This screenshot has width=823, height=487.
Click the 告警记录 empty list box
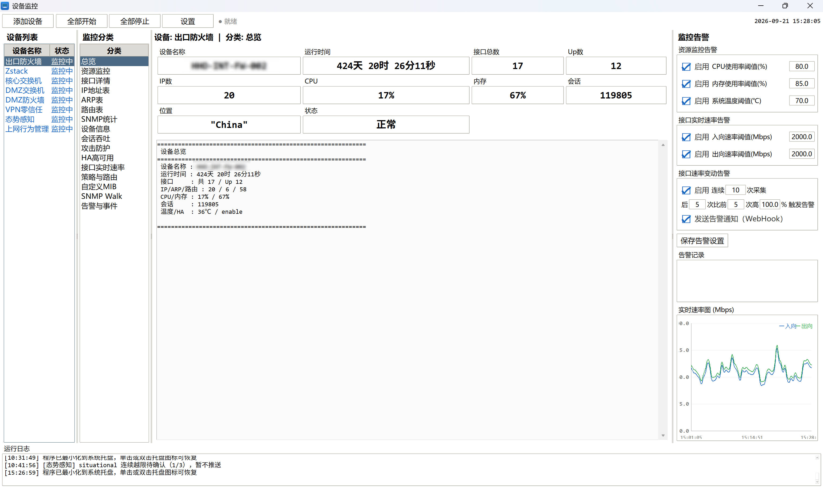click(747, 281)
